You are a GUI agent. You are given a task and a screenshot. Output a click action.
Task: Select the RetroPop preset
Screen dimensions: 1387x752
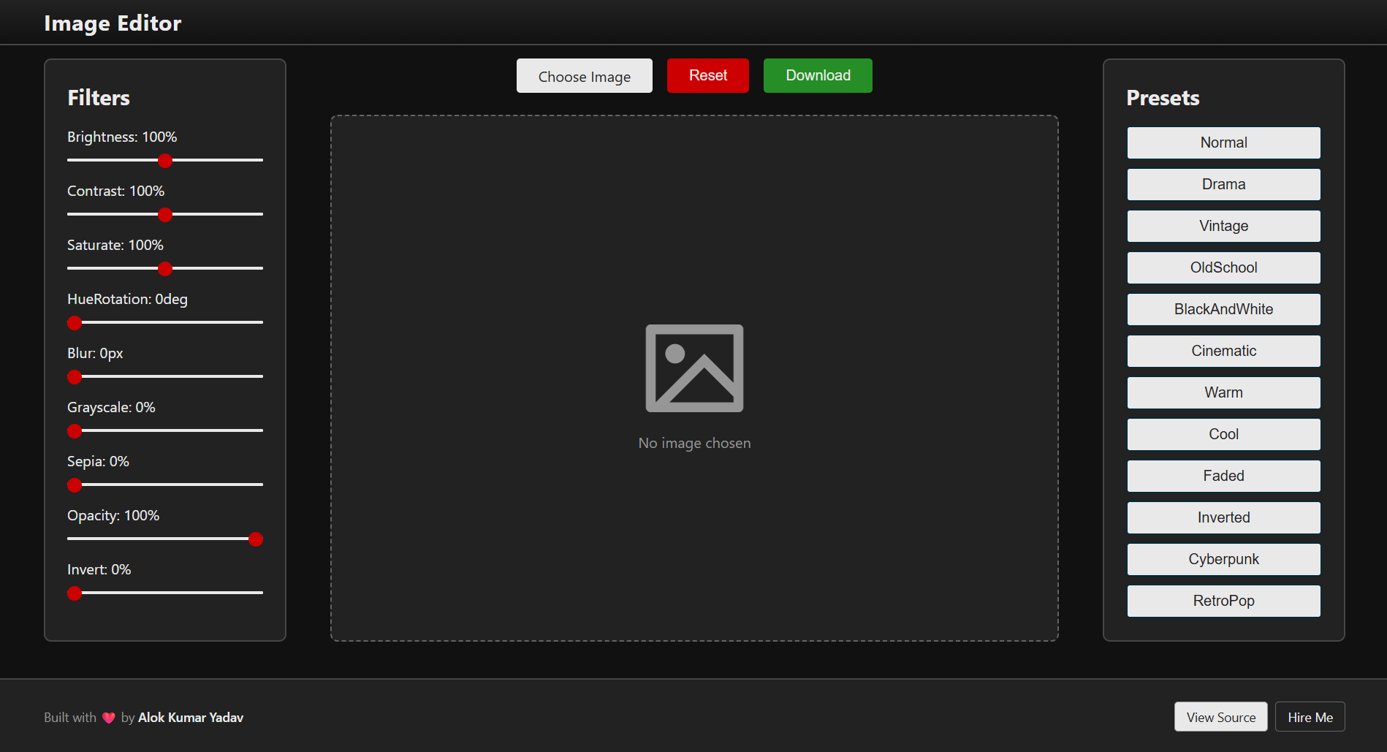click(x=1223, y=601)
